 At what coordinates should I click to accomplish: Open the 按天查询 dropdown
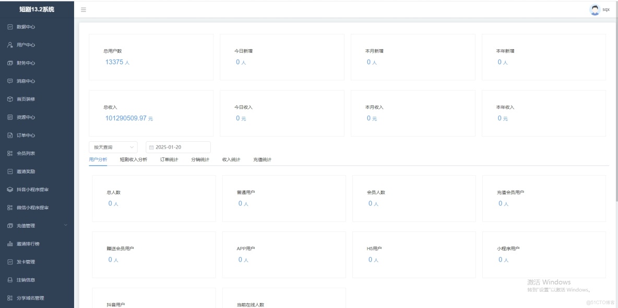[x=113, y=146]
